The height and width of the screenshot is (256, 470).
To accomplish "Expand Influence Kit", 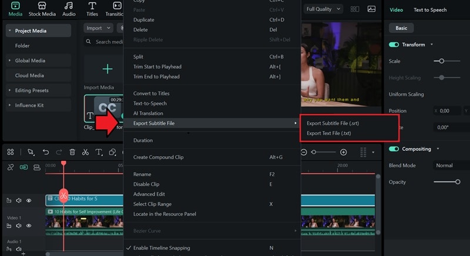I will (9, 105).
